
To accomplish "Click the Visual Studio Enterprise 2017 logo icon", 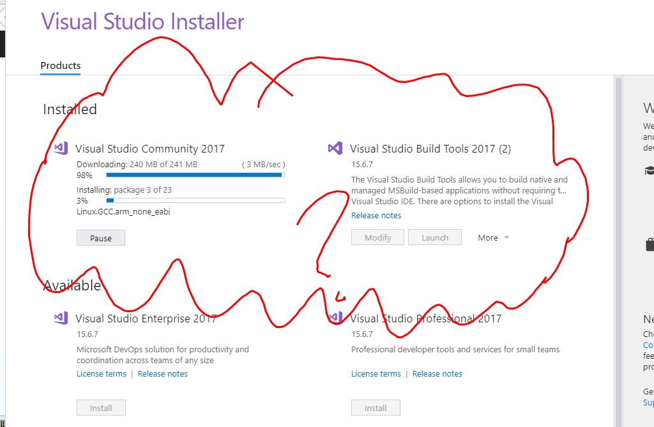I will pos(61,318).
